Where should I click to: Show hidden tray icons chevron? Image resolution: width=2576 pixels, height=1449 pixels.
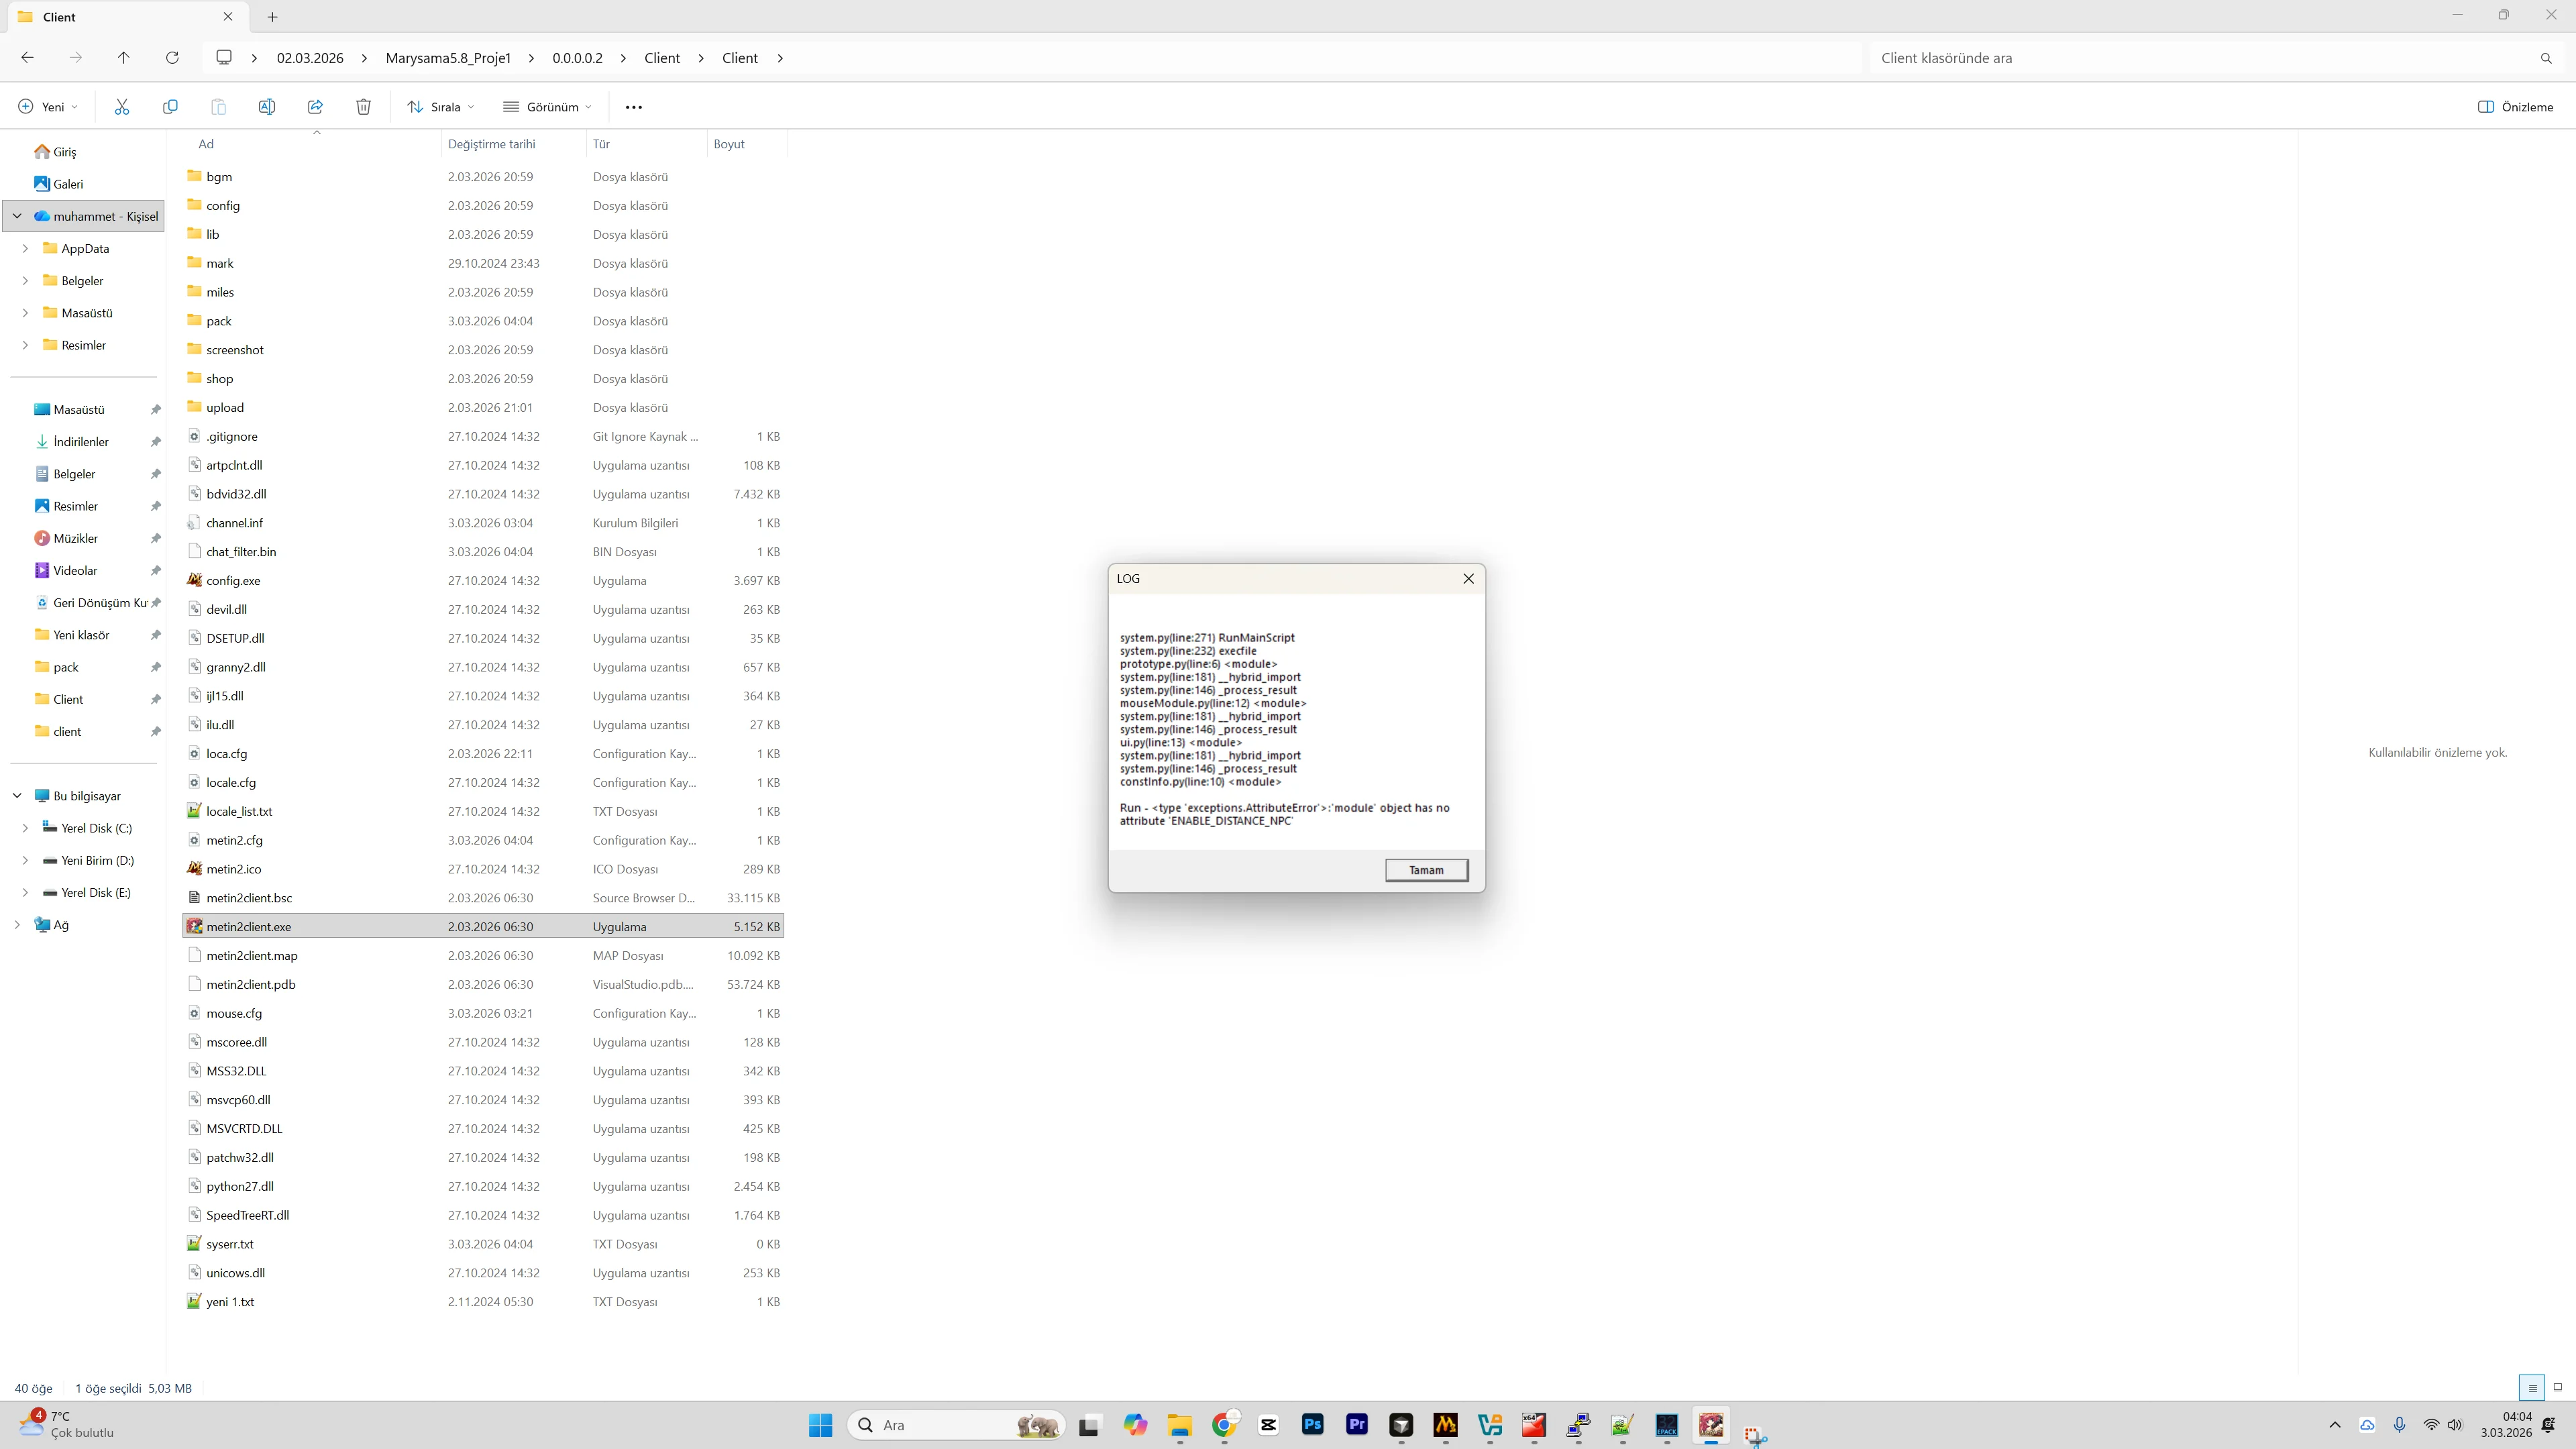pos(2335,1425)
